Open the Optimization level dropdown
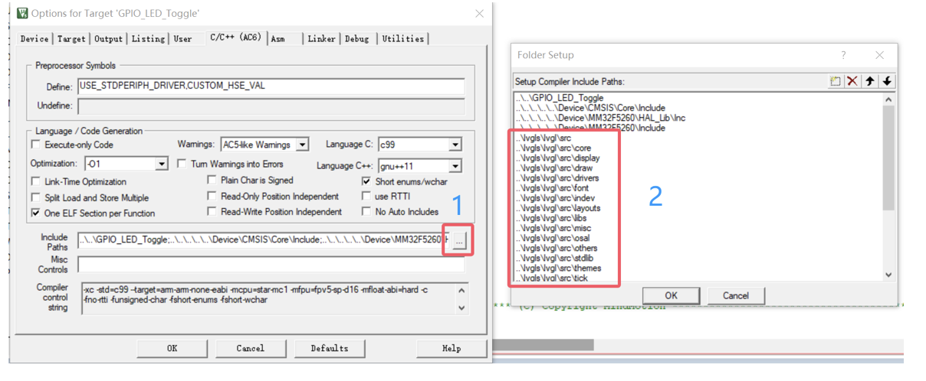Viewport: 926px width, 381px height. 161,164
